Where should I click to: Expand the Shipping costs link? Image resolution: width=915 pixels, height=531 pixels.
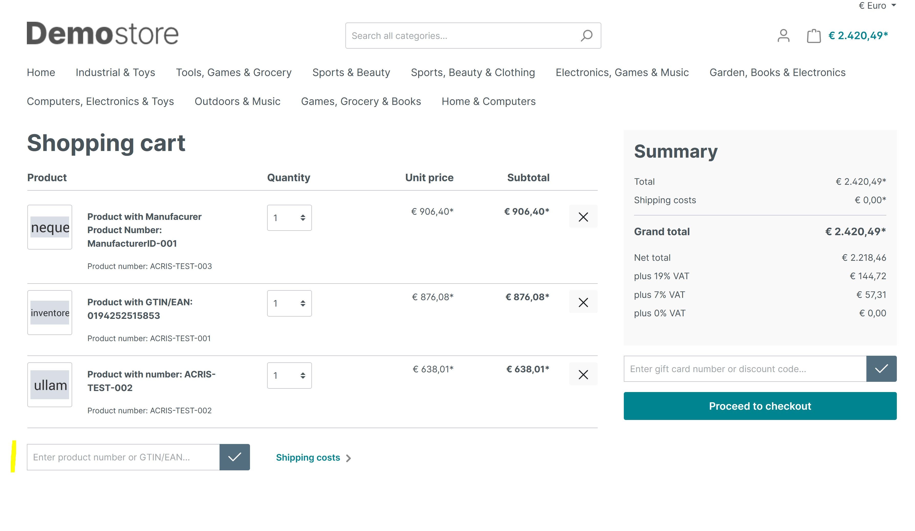(x=313, y=458)
